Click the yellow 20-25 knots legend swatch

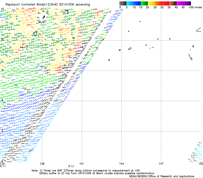[151, 3]
